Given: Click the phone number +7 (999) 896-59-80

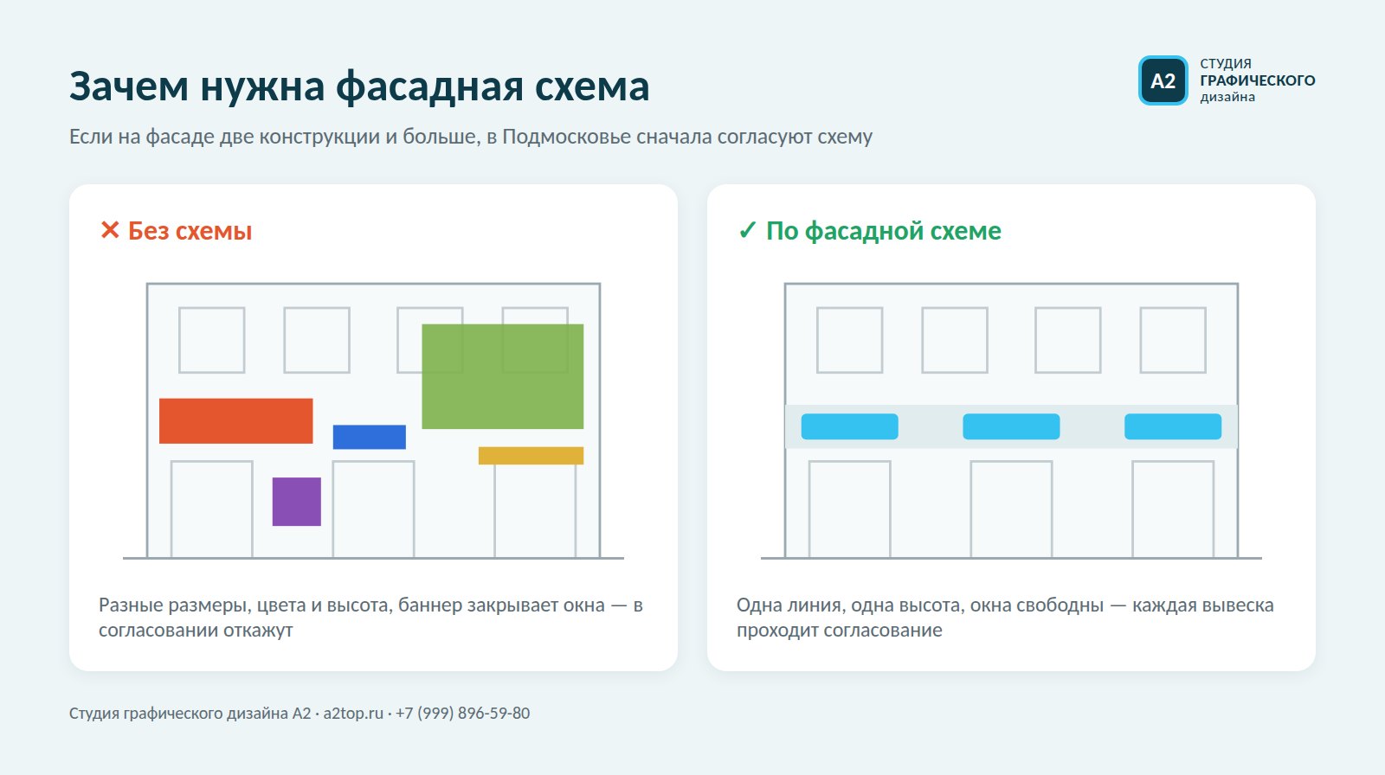Looking at the screenshot, I should (x=463, y=714).
